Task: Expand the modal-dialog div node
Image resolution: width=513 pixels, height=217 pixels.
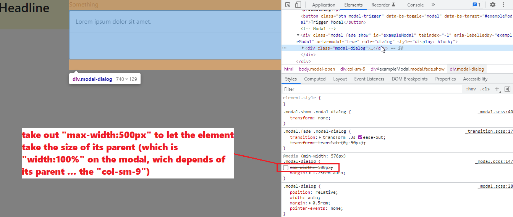Action: click(303, 48)
